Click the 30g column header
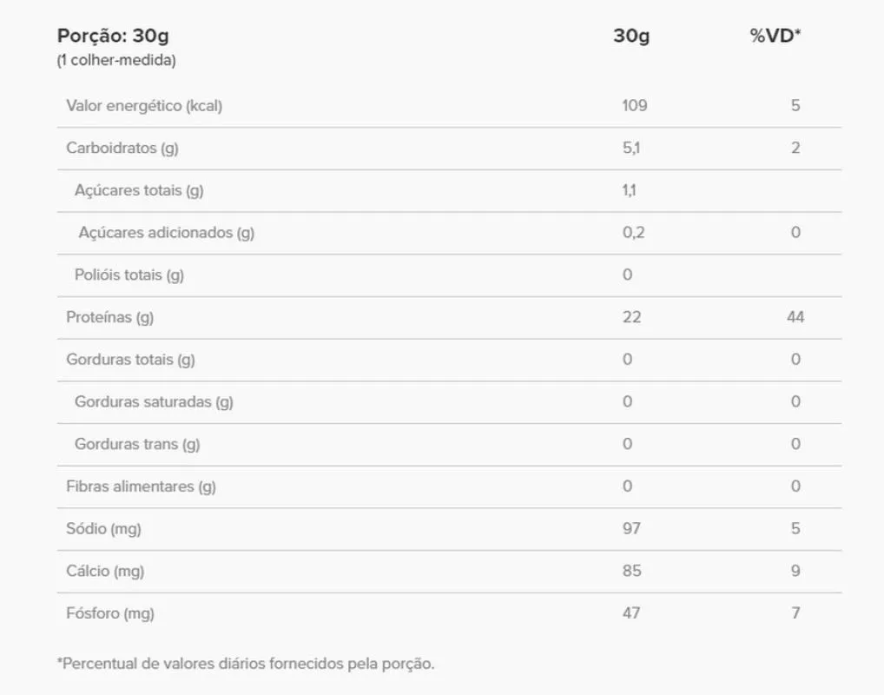Image resolution: width=884 pixels, height=695 pixels. (x=631, y=36)
